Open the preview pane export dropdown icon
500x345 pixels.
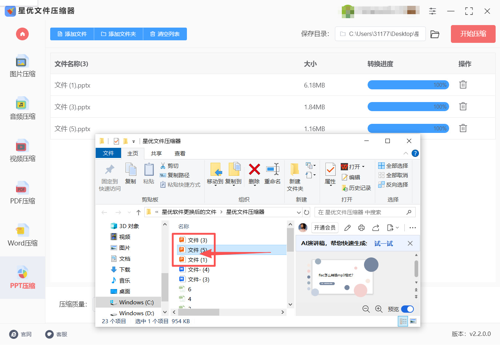click(x=393, y=228)
